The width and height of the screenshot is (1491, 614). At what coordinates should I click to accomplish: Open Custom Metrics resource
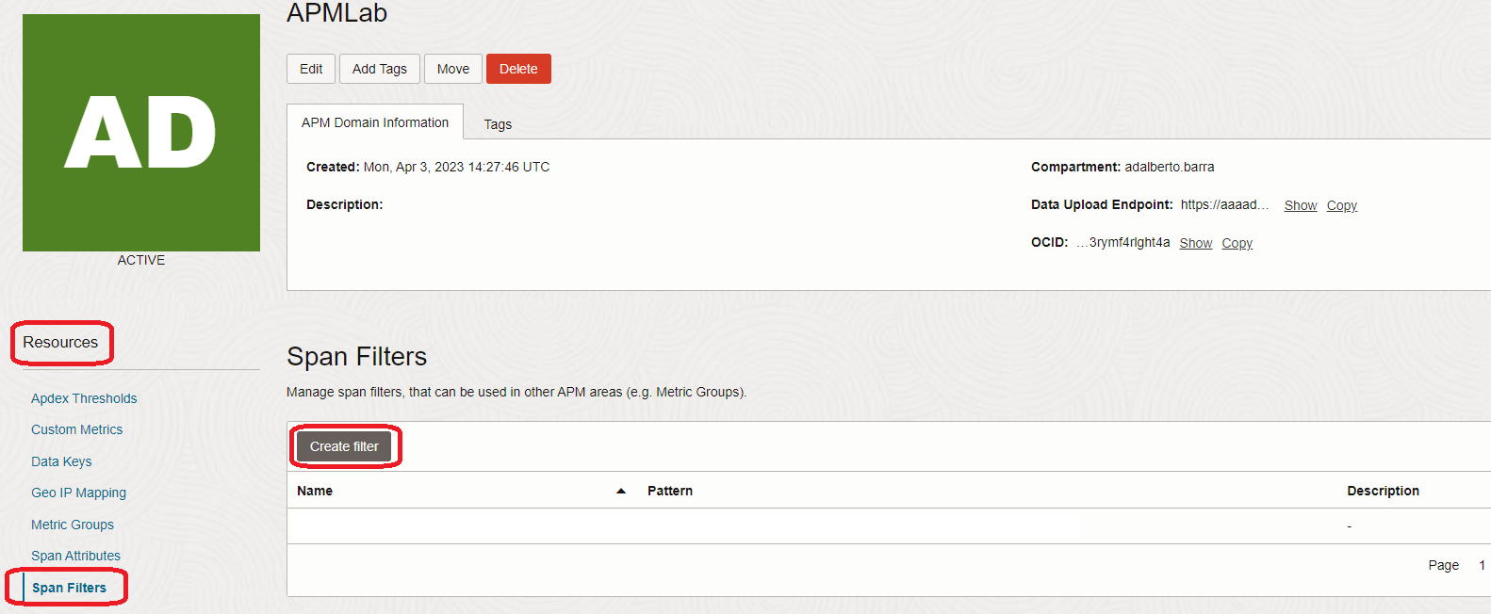[77, 429]
